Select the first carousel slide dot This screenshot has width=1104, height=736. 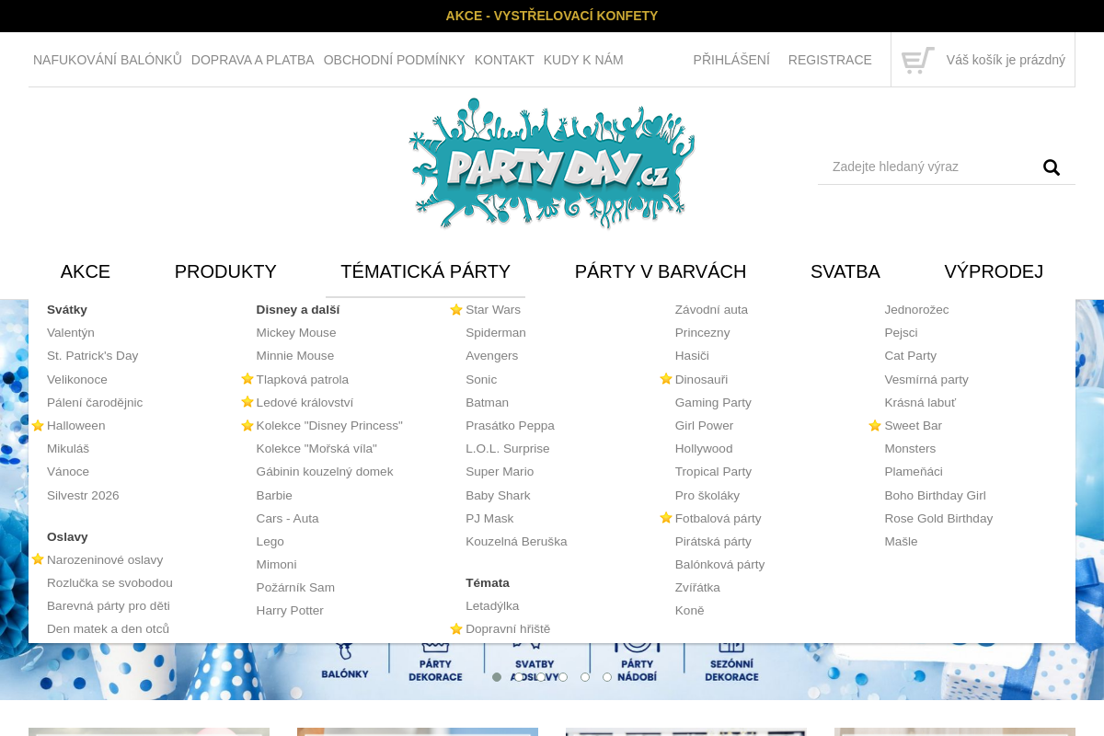pyautogui.click(x=497, y=677)
